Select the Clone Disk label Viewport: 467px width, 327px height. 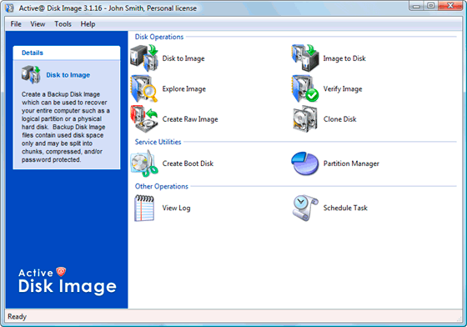click(340, 119)
